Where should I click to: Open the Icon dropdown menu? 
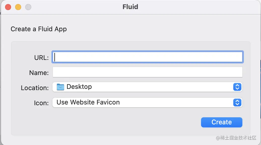tap(147, 102)
